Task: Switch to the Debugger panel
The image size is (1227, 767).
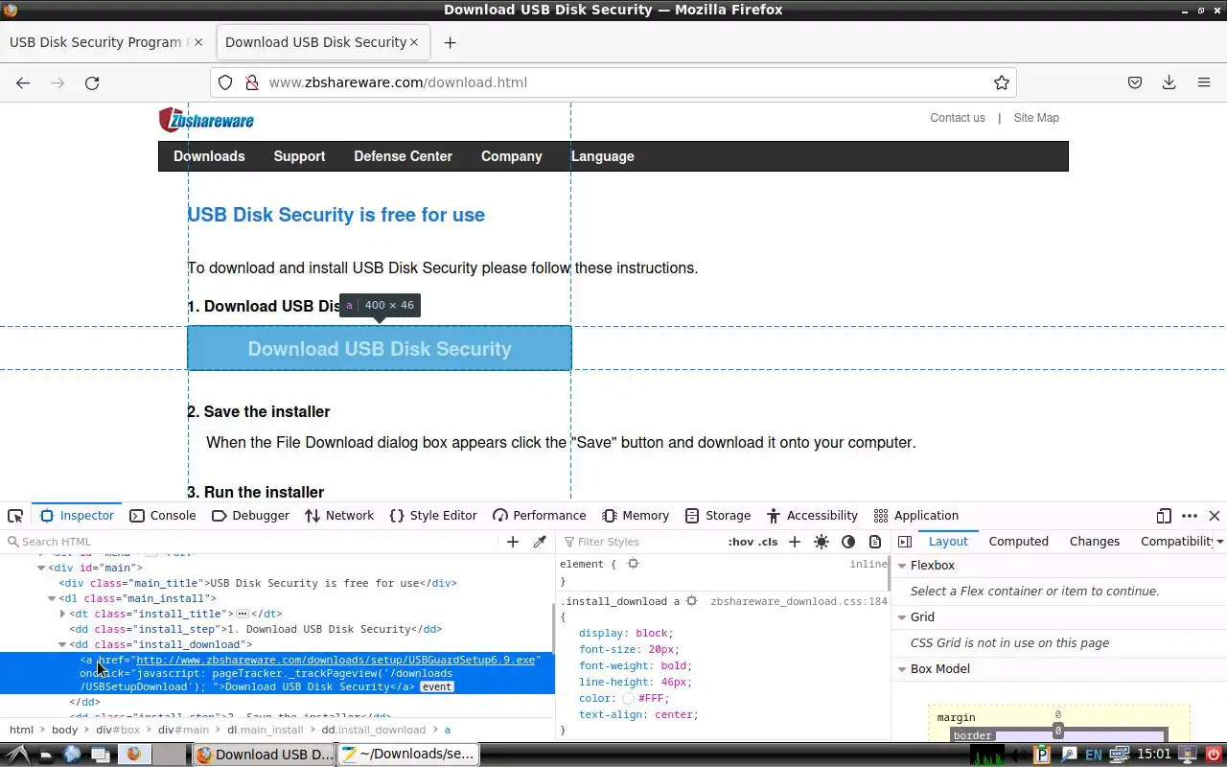Action: pos(250,516)
